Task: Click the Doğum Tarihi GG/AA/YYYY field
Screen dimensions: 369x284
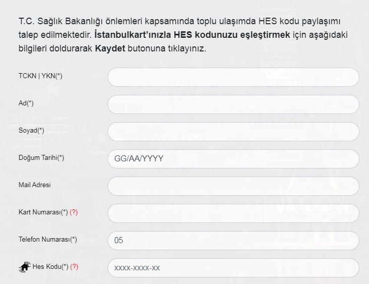Action: (233, 159)
